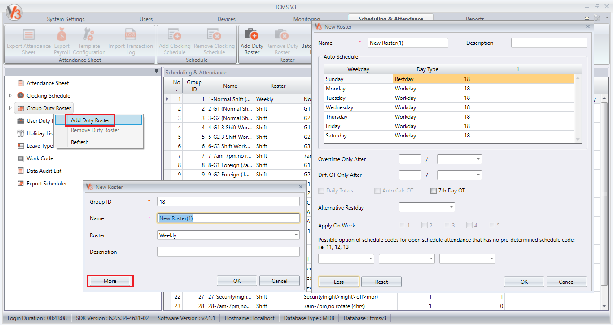Click the Auto Schedule table scrollbar down arrow
The width and height of the screenshot is (613, 325).
point(578,140)
